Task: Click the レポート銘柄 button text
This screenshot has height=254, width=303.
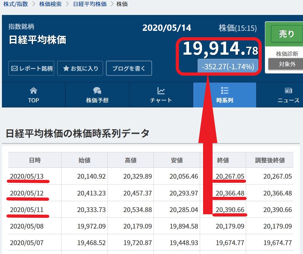Action: pos(36,68)
